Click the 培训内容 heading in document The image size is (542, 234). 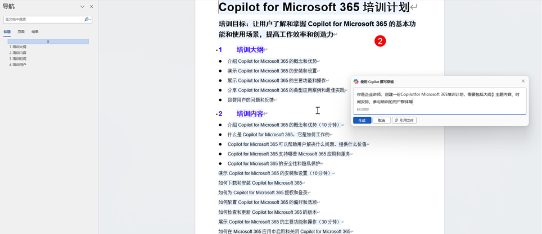click(250, 113)
